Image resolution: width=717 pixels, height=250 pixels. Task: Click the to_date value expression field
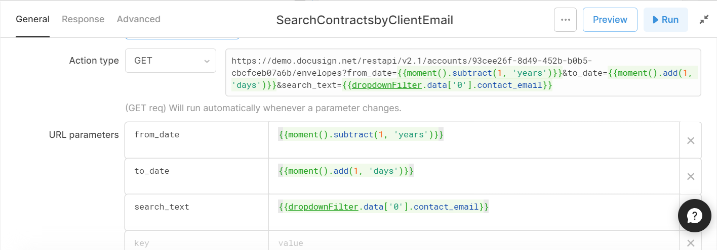(x=474, y=176)
